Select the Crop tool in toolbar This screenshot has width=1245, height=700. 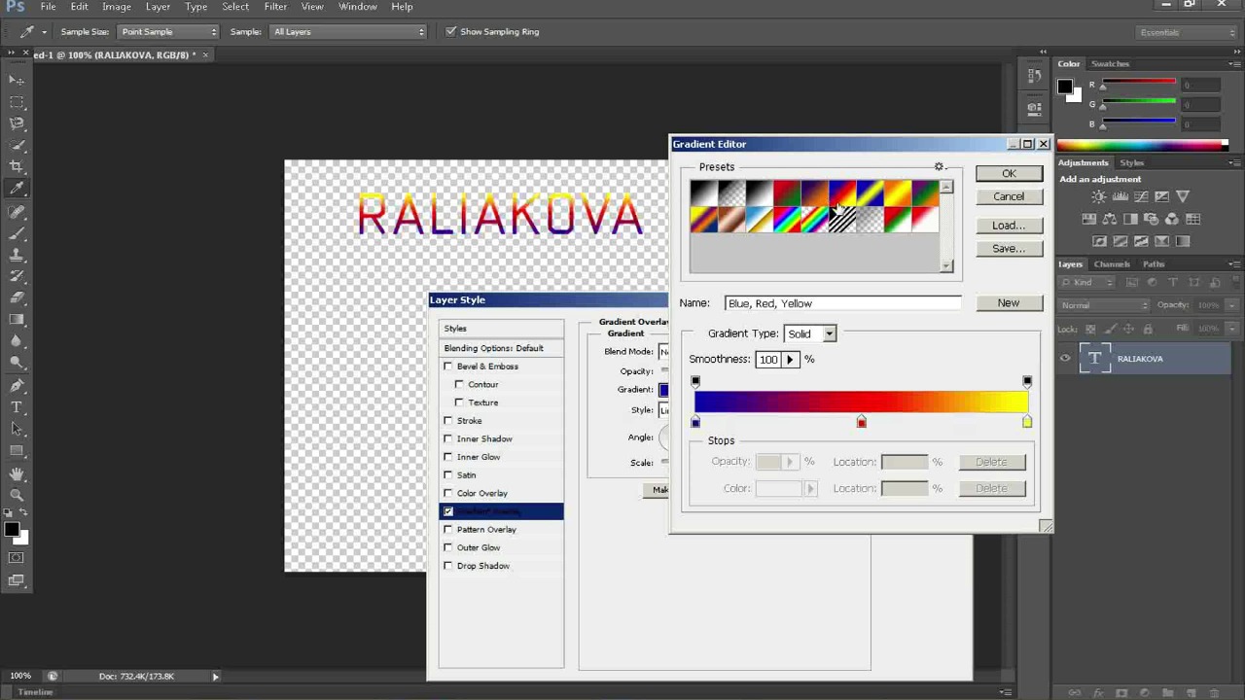point(17,166)
